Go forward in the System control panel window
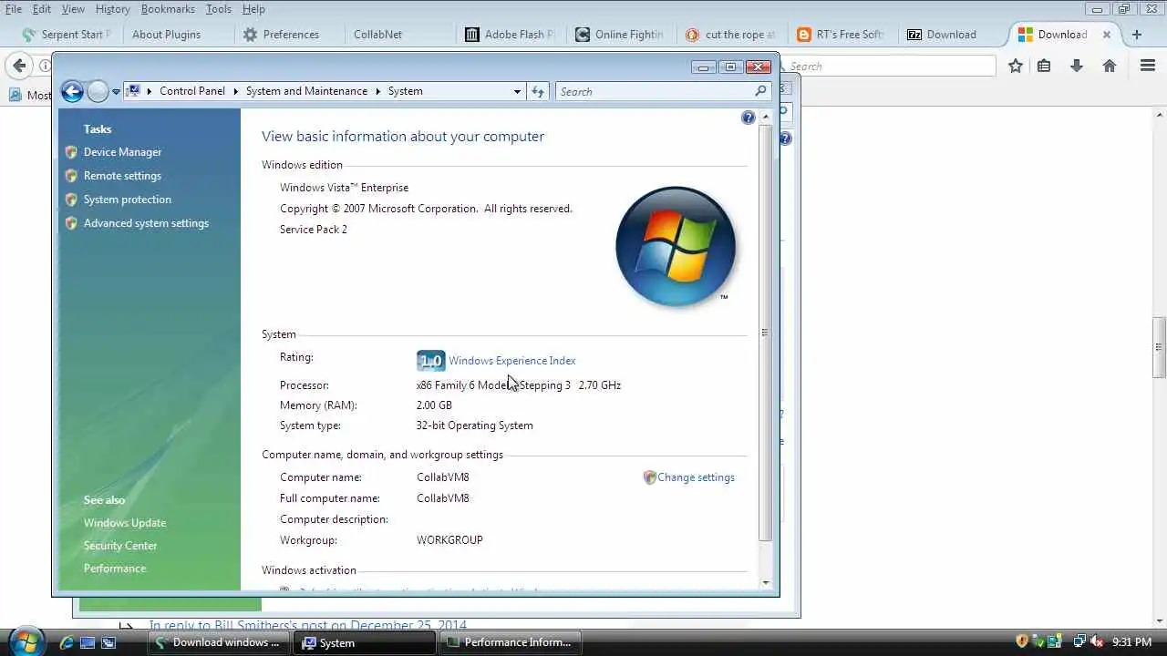The height and width of the screenshot is (656, 1167). point(98,91)
